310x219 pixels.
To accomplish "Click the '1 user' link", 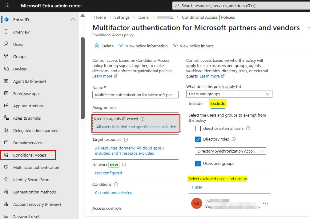I will (x=197, y=187).
